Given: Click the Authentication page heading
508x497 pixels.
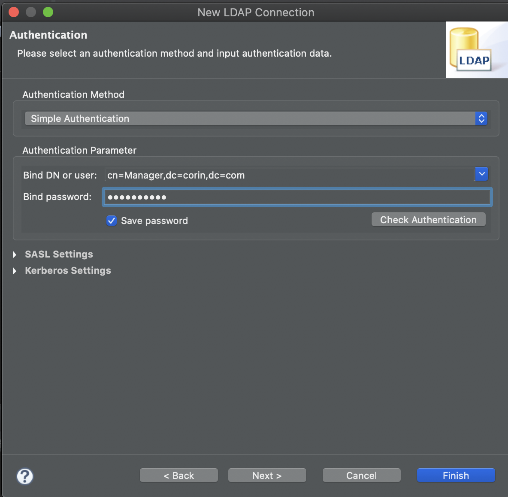Looking at the screenshot, I should coord(48,35).
